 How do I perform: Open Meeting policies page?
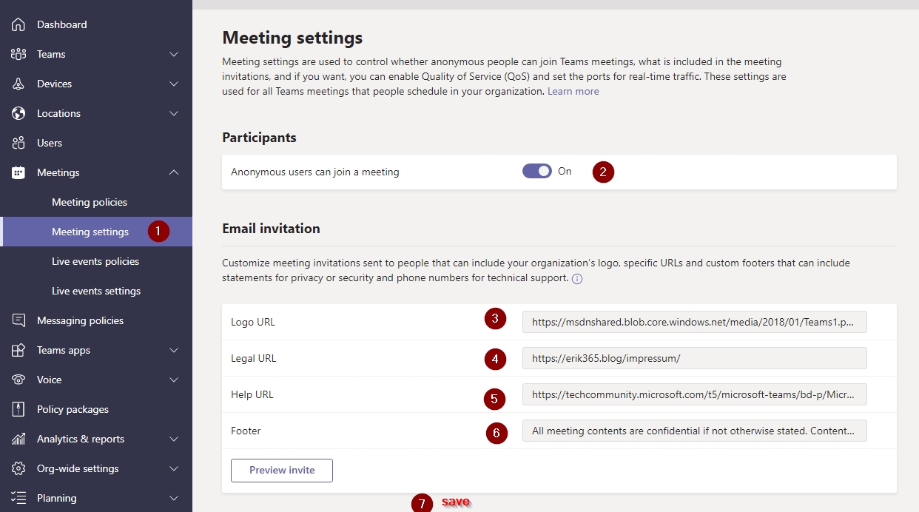pos(90,202)
